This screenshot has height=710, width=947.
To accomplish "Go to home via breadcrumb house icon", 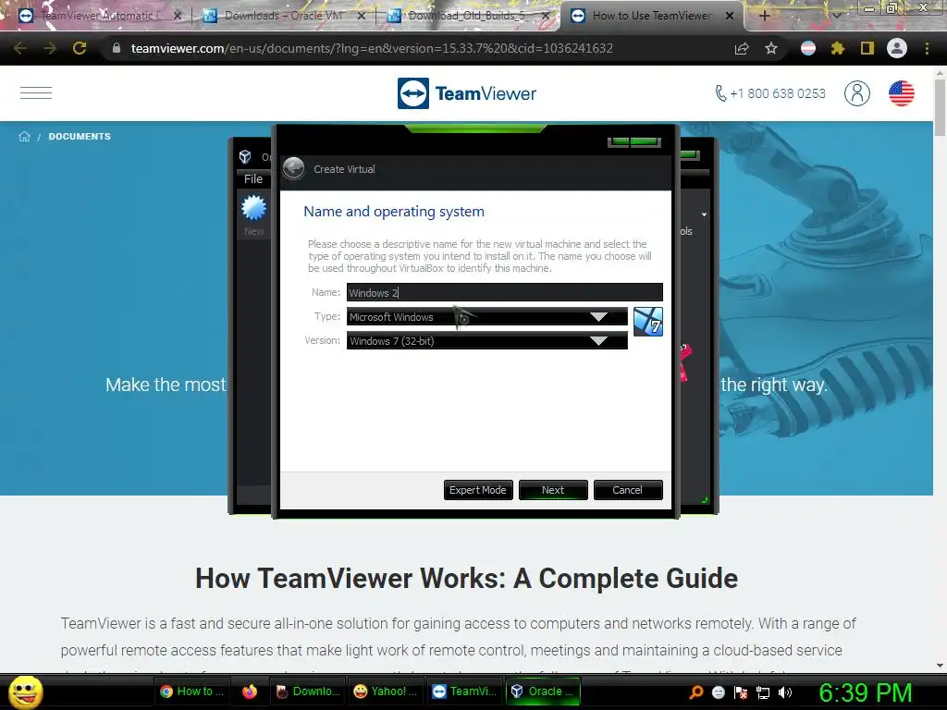I will tap(24, 137).
